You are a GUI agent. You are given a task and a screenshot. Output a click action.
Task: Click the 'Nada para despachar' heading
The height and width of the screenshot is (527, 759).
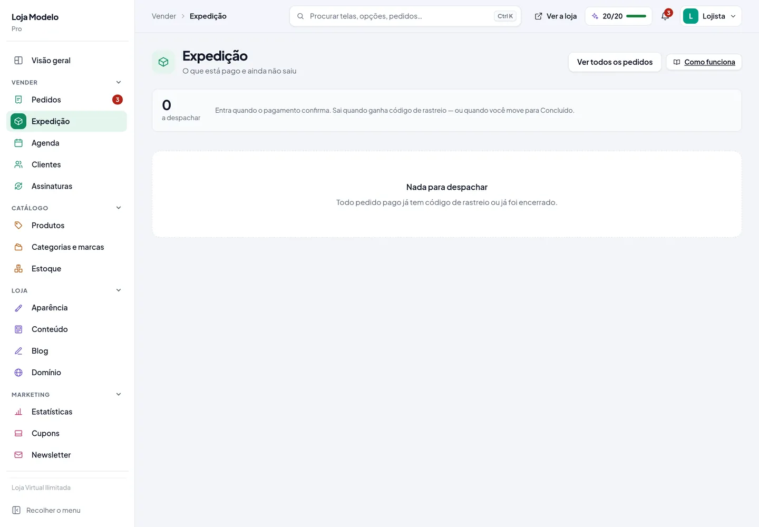coord(447,187)
